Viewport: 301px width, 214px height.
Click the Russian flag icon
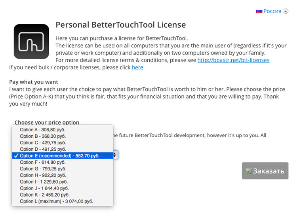coord(259,11)
